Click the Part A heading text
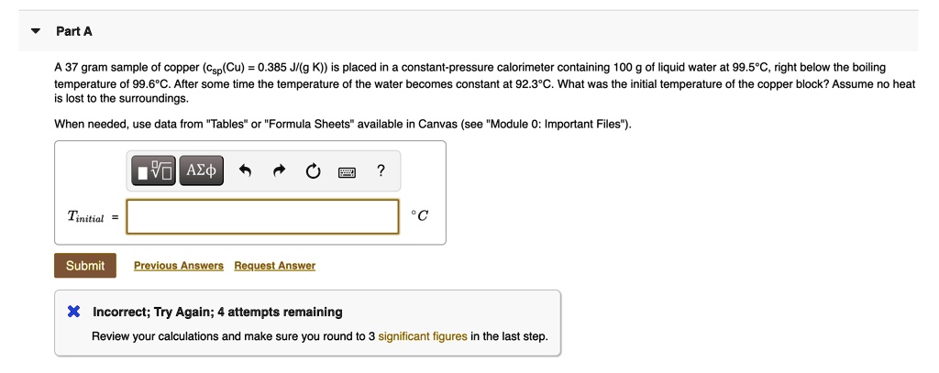The image size is (939, 373). point(74,31)
